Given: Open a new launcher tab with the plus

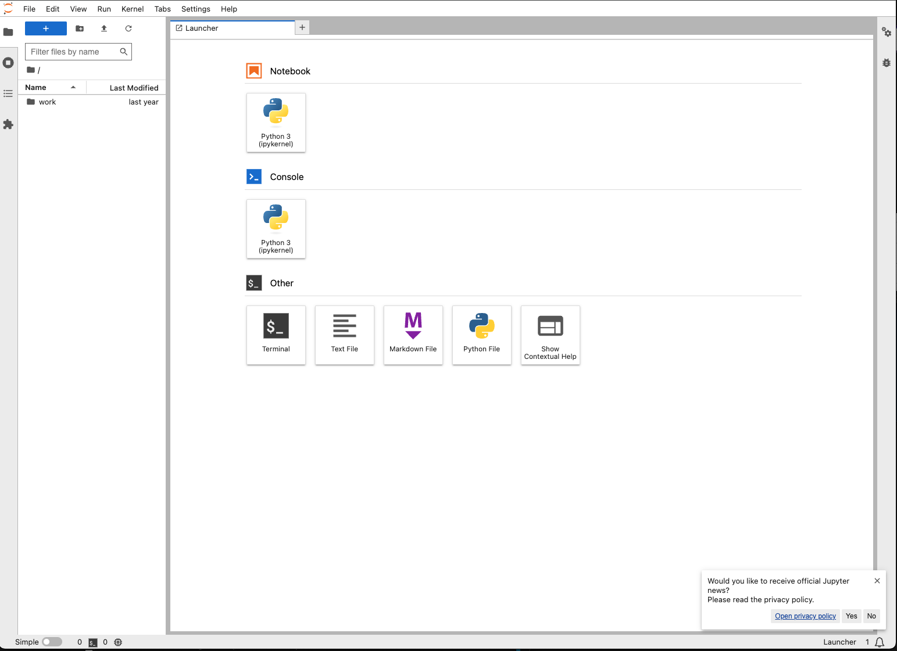Looking at the screenshot, I should point(302,27).
